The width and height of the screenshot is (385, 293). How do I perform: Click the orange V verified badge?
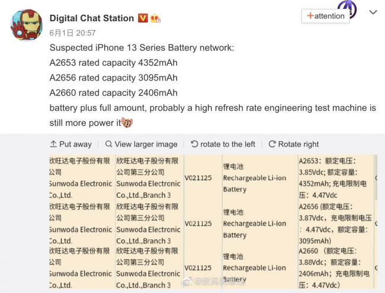point(143,18)
